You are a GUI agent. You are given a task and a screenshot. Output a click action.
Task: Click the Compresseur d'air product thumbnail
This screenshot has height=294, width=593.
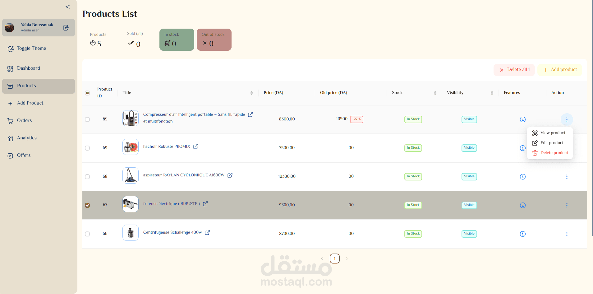(131, 118)
